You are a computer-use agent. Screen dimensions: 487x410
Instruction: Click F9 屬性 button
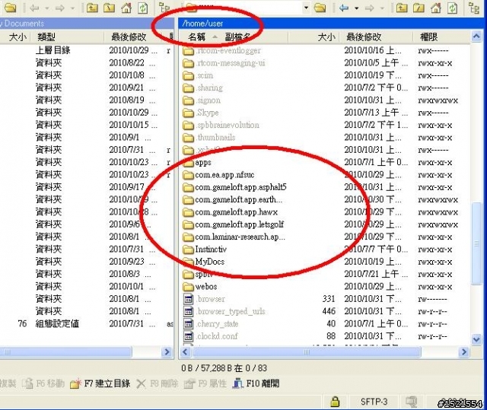[x=205, y=383]
